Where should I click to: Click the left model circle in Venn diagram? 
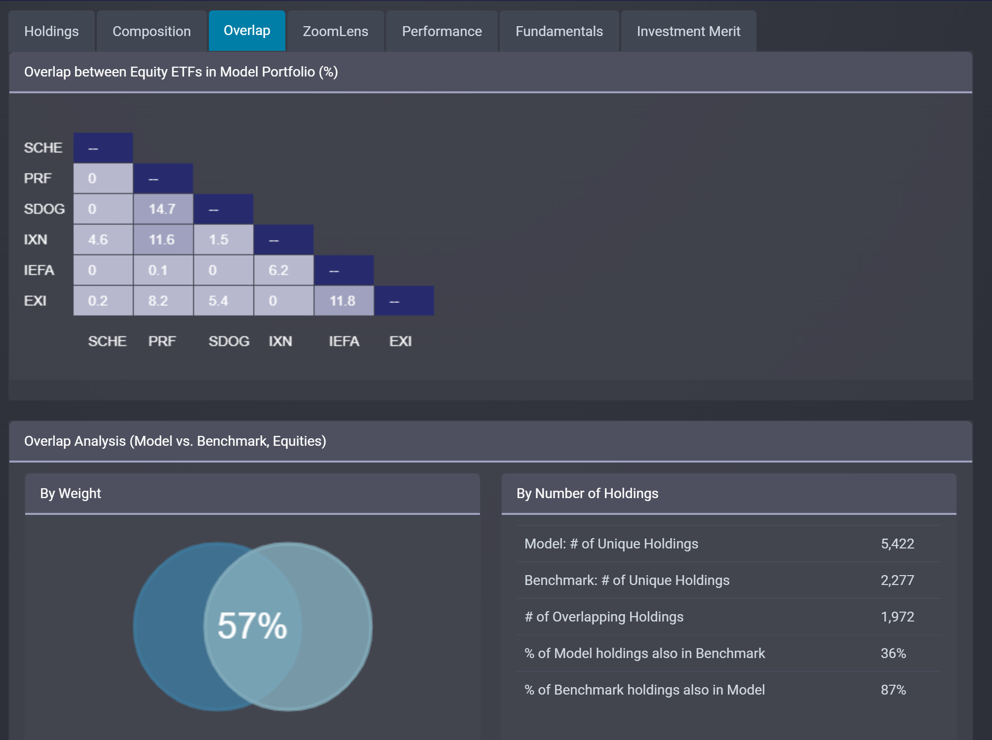[x=168, y=627]
